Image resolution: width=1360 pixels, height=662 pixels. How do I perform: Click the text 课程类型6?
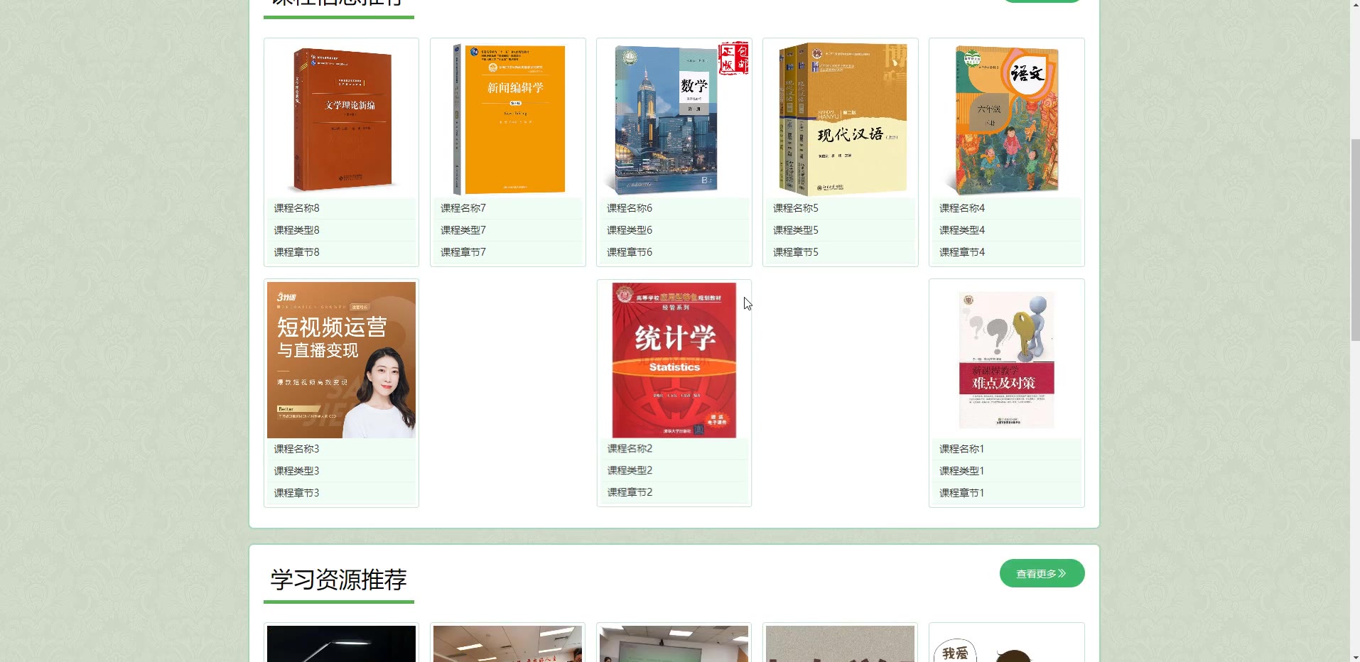click(630, 230)
